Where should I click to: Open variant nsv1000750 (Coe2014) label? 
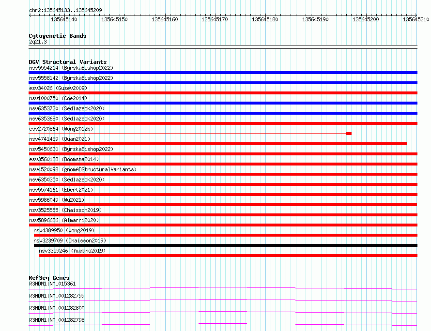pyautogui.click(x=58, y=98)
